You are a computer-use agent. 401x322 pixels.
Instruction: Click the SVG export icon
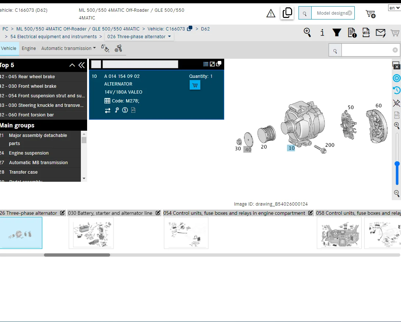point(397,115)
